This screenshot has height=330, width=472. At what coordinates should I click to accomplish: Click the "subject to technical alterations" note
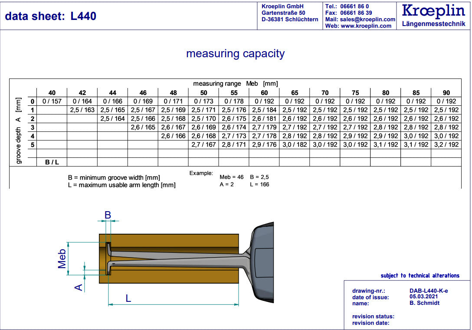[420, 276]
